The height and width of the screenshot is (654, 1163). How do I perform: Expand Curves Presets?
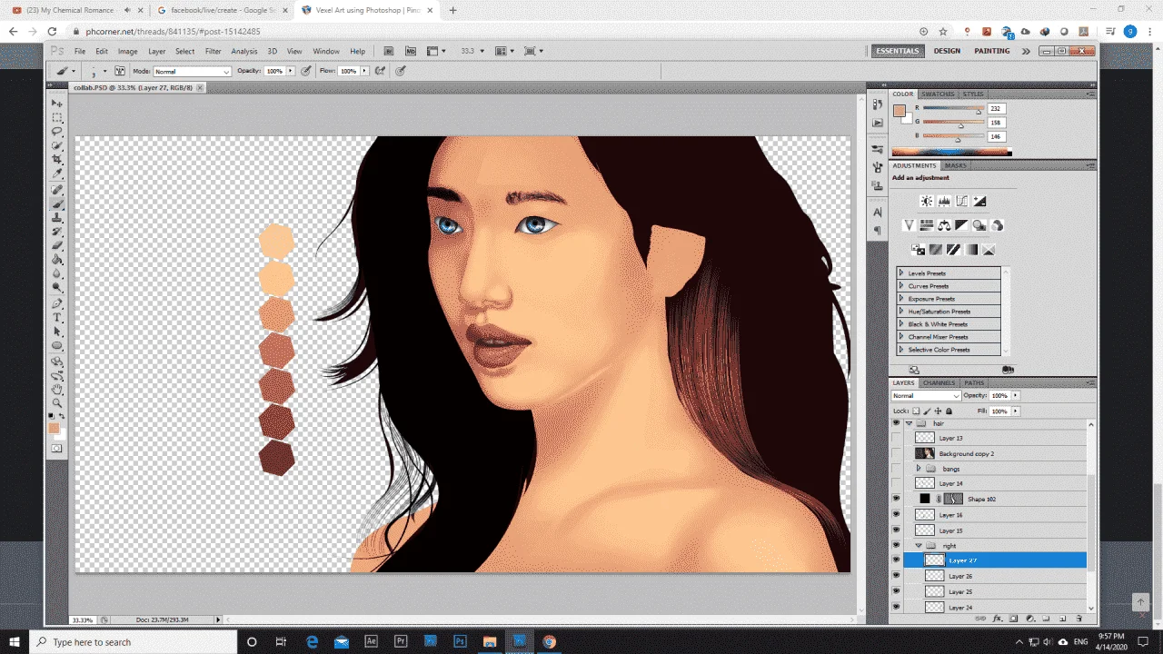[901, 286]
